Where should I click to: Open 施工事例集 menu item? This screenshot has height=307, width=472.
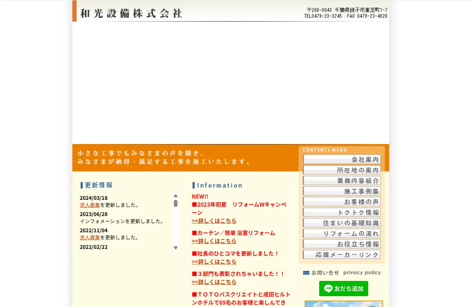(341, 191)
